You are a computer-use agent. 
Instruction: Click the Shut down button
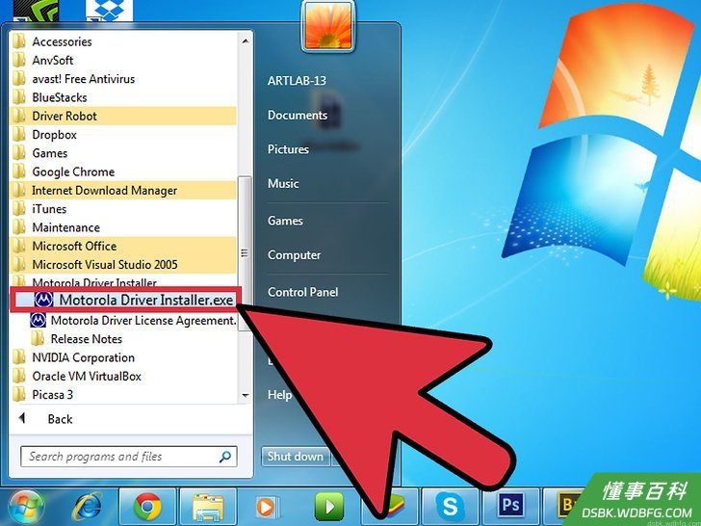click(295, 457)
